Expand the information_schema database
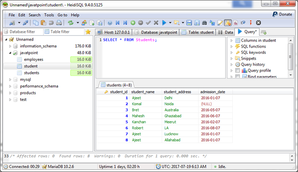Image resolution: width=298 pixels, height=172 pixels. (10, 46)
